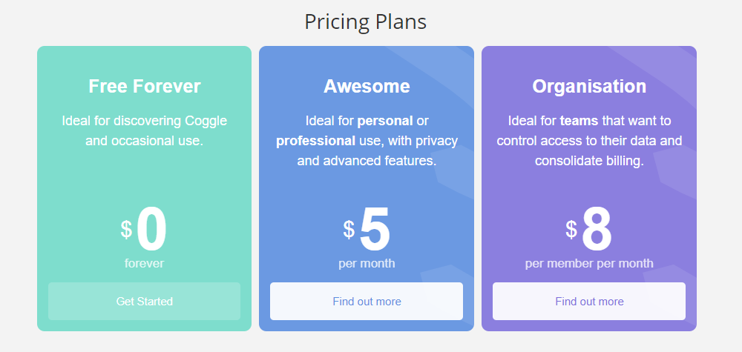The width and height of the screenshot is (742, 352).
Task: Click the 'forever' label under the price
Action: tap(144, 263)
